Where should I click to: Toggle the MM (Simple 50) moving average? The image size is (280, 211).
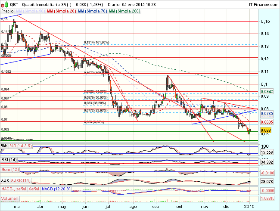pos(30,11)
